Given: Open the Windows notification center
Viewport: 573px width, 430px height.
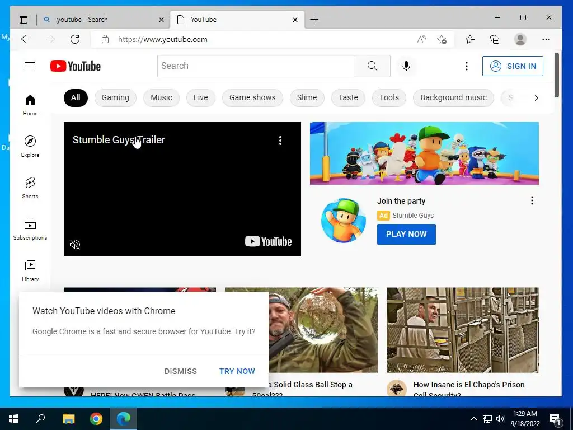Looking at the screenshot, I should [556, 419].
